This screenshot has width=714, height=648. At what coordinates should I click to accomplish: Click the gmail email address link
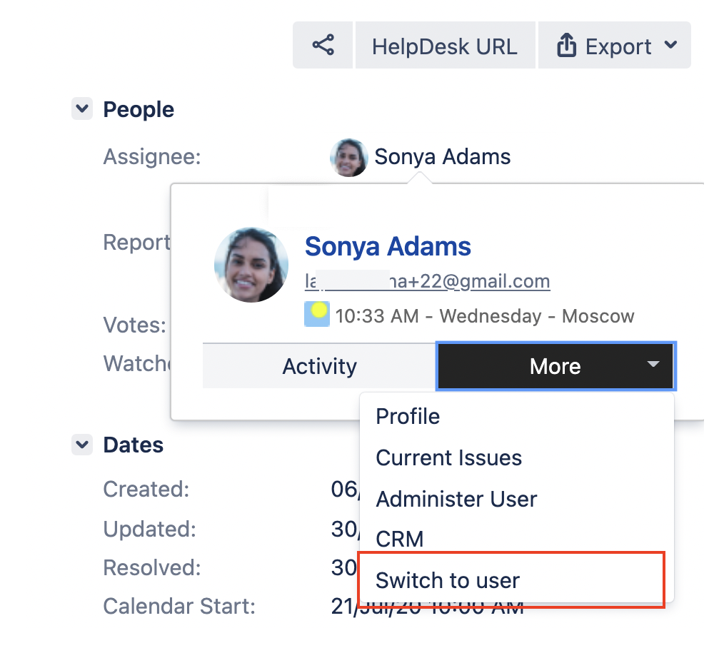click(x=427, y=281)
